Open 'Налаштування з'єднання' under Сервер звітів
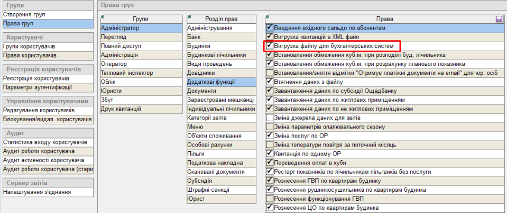Screen dimensions: 507x215 37,192
